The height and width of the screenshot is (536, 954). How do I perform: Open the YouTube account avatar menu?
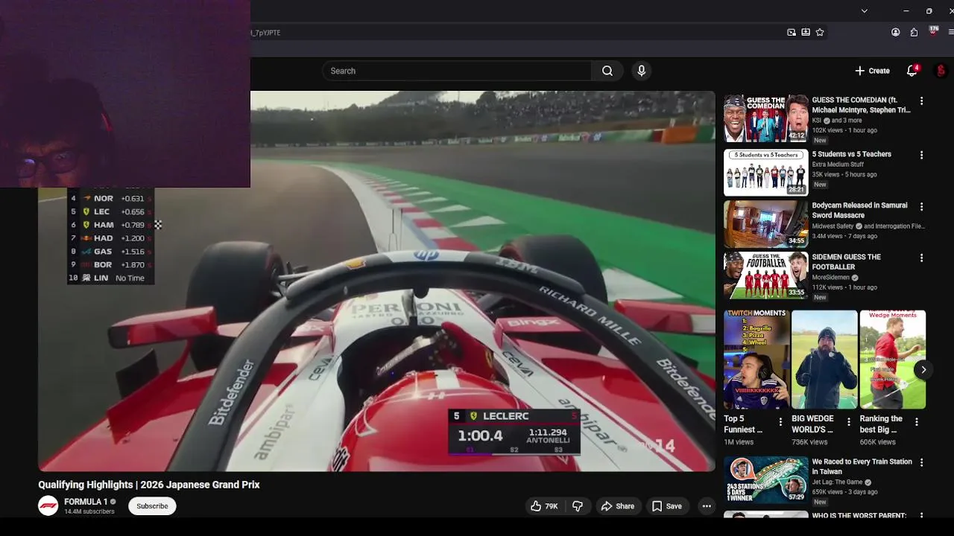click(x=941, y=71)
